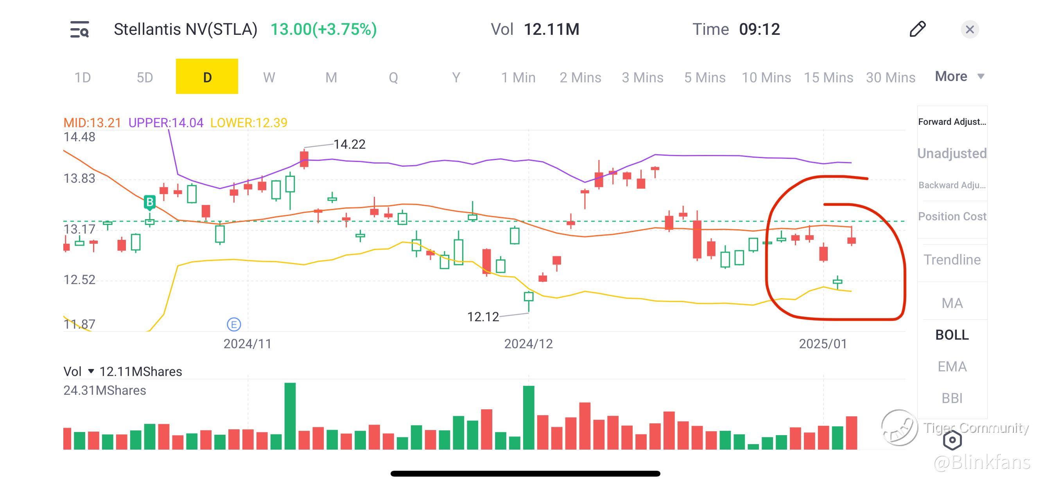Select the MA indicator
1051x486 pixels.
coord(952,303)
